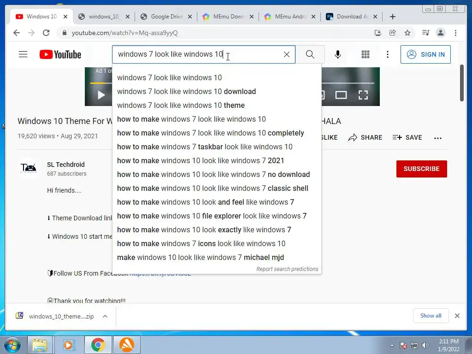
Task: Select 'how to make windows 7 look like windows 10'
Action: click(x=217, y=119)
